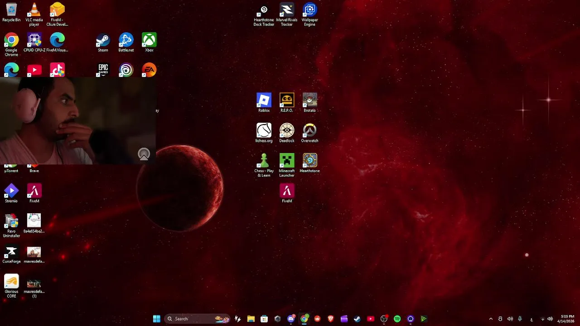Image resolution: width=580 pixels, height=326 pixels.
Task: Open the Xbox desktop shortcut
Action: point(149,42)
